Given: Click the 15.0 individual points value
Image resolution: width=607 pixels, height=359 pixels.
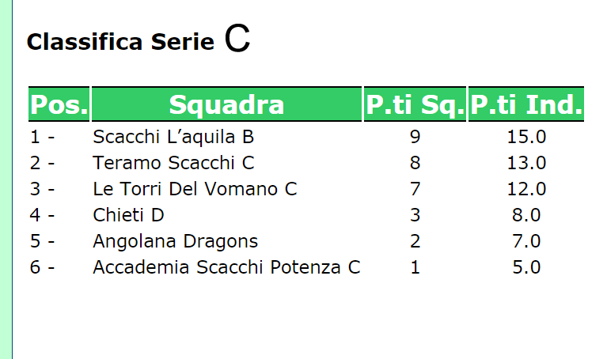Looking at the screenshot, I should [526, 137].
